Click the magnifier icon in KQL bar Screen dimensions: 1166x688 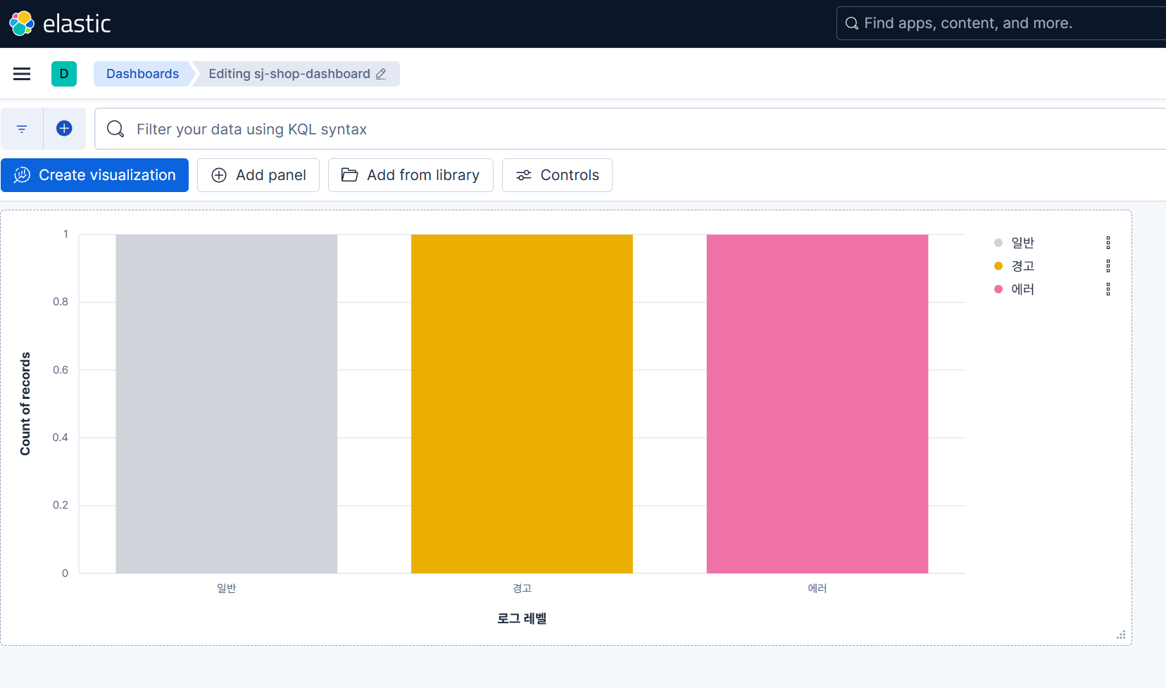point(115,129)
